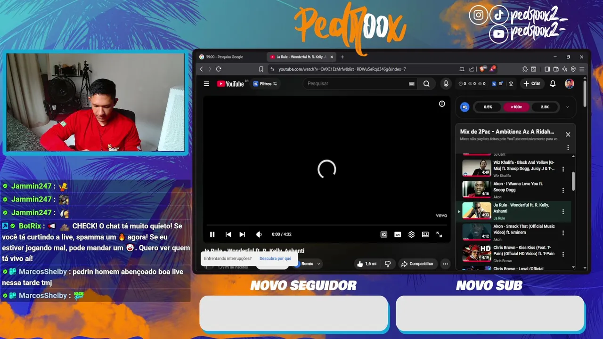Open browser extensions puzzle icon
The height and width of the screenshot is (339, 603).
525,69
